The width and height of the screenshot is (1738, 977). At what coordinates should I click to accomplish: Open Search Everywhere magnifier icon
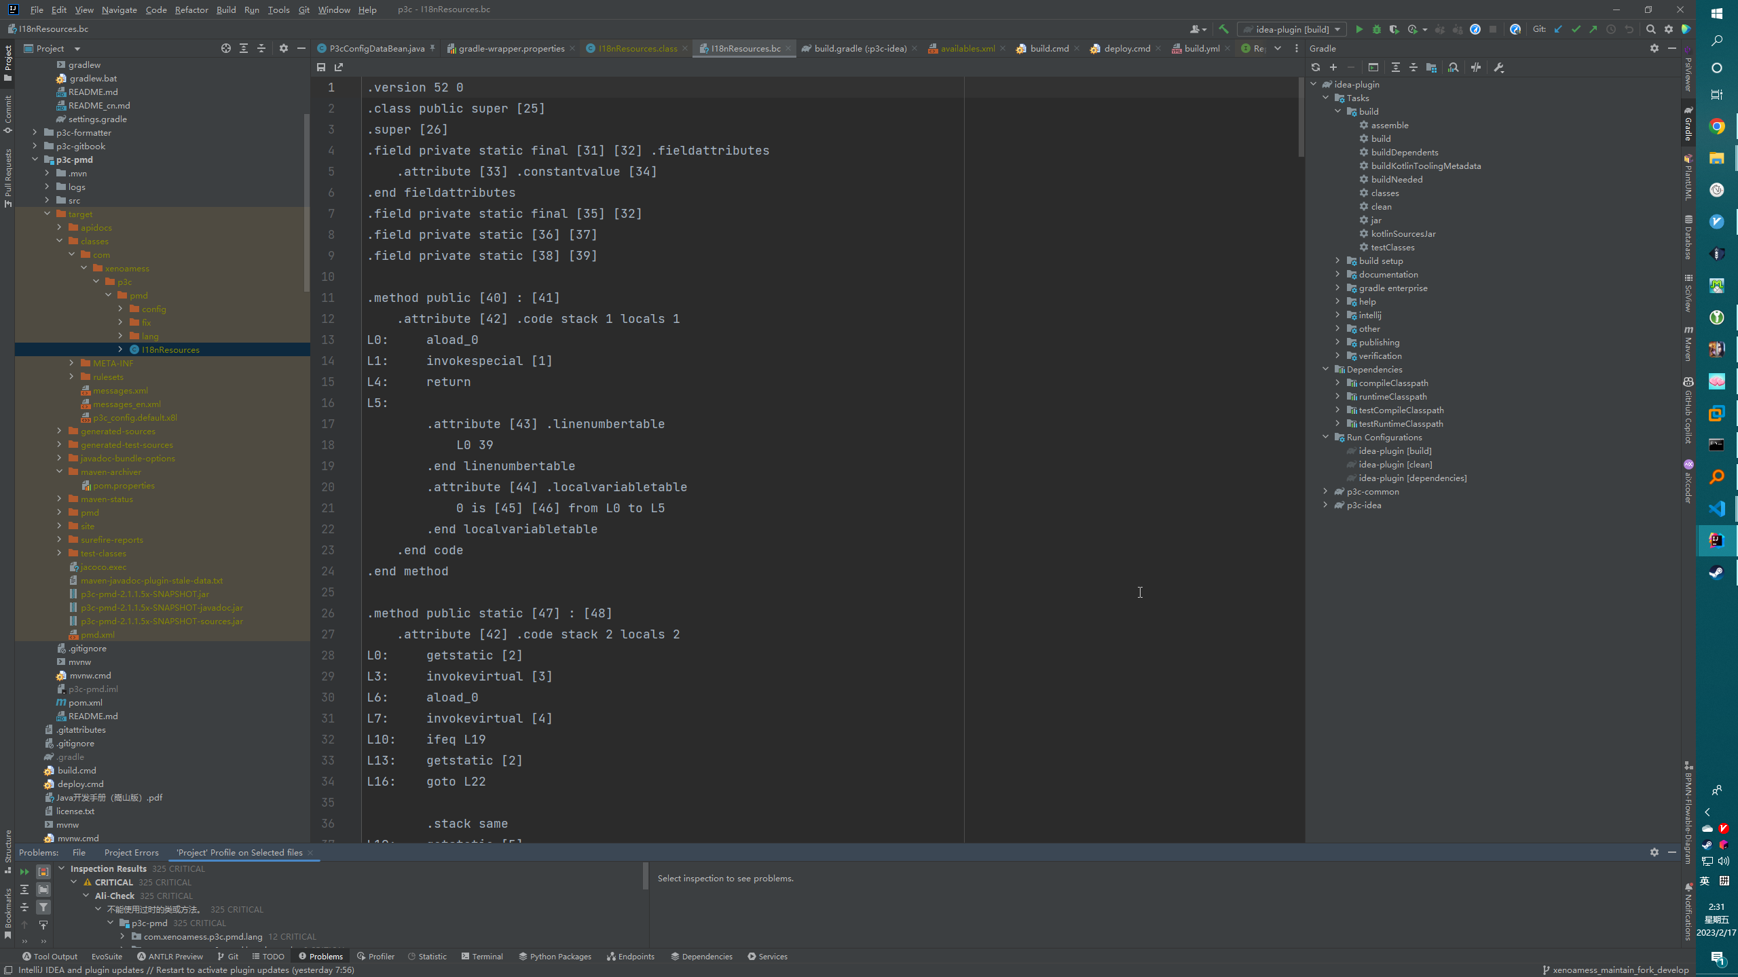tap(1650, 29)
